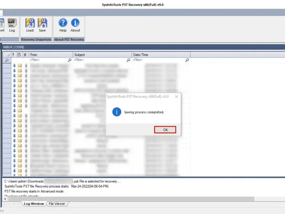285x214 pixels.
Task: Click the first row attachment paperclip
Action: pos(26,66)
